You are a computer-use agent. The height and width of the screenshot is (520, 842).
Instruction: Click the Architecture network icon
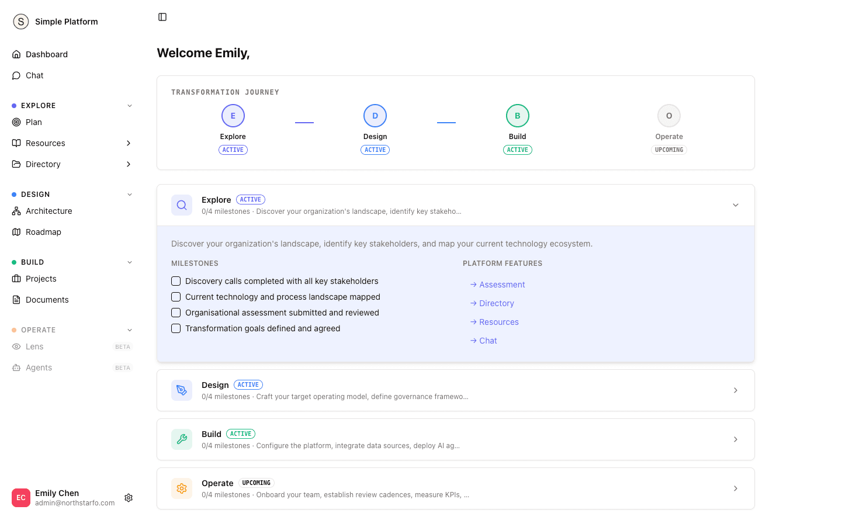16,211
